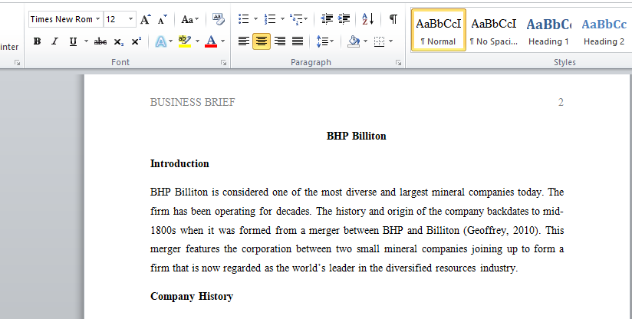Open Line and Paragraph Spacing menu
The width and height of the screenshot is (632, 319).
[325, 41]
